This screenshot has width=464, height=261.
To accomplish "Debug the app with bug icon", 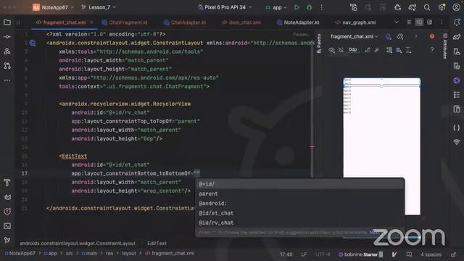I will click(310, 7).
